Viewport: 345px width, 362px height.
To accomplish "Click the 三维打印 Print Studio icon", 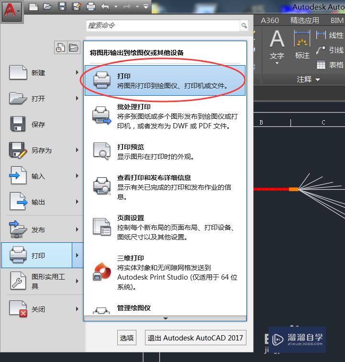I will 102,271.
